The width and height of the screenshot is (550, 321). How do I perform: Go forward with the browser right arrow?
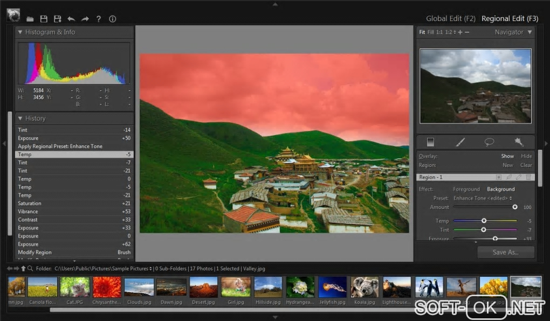tap(16, 268)
